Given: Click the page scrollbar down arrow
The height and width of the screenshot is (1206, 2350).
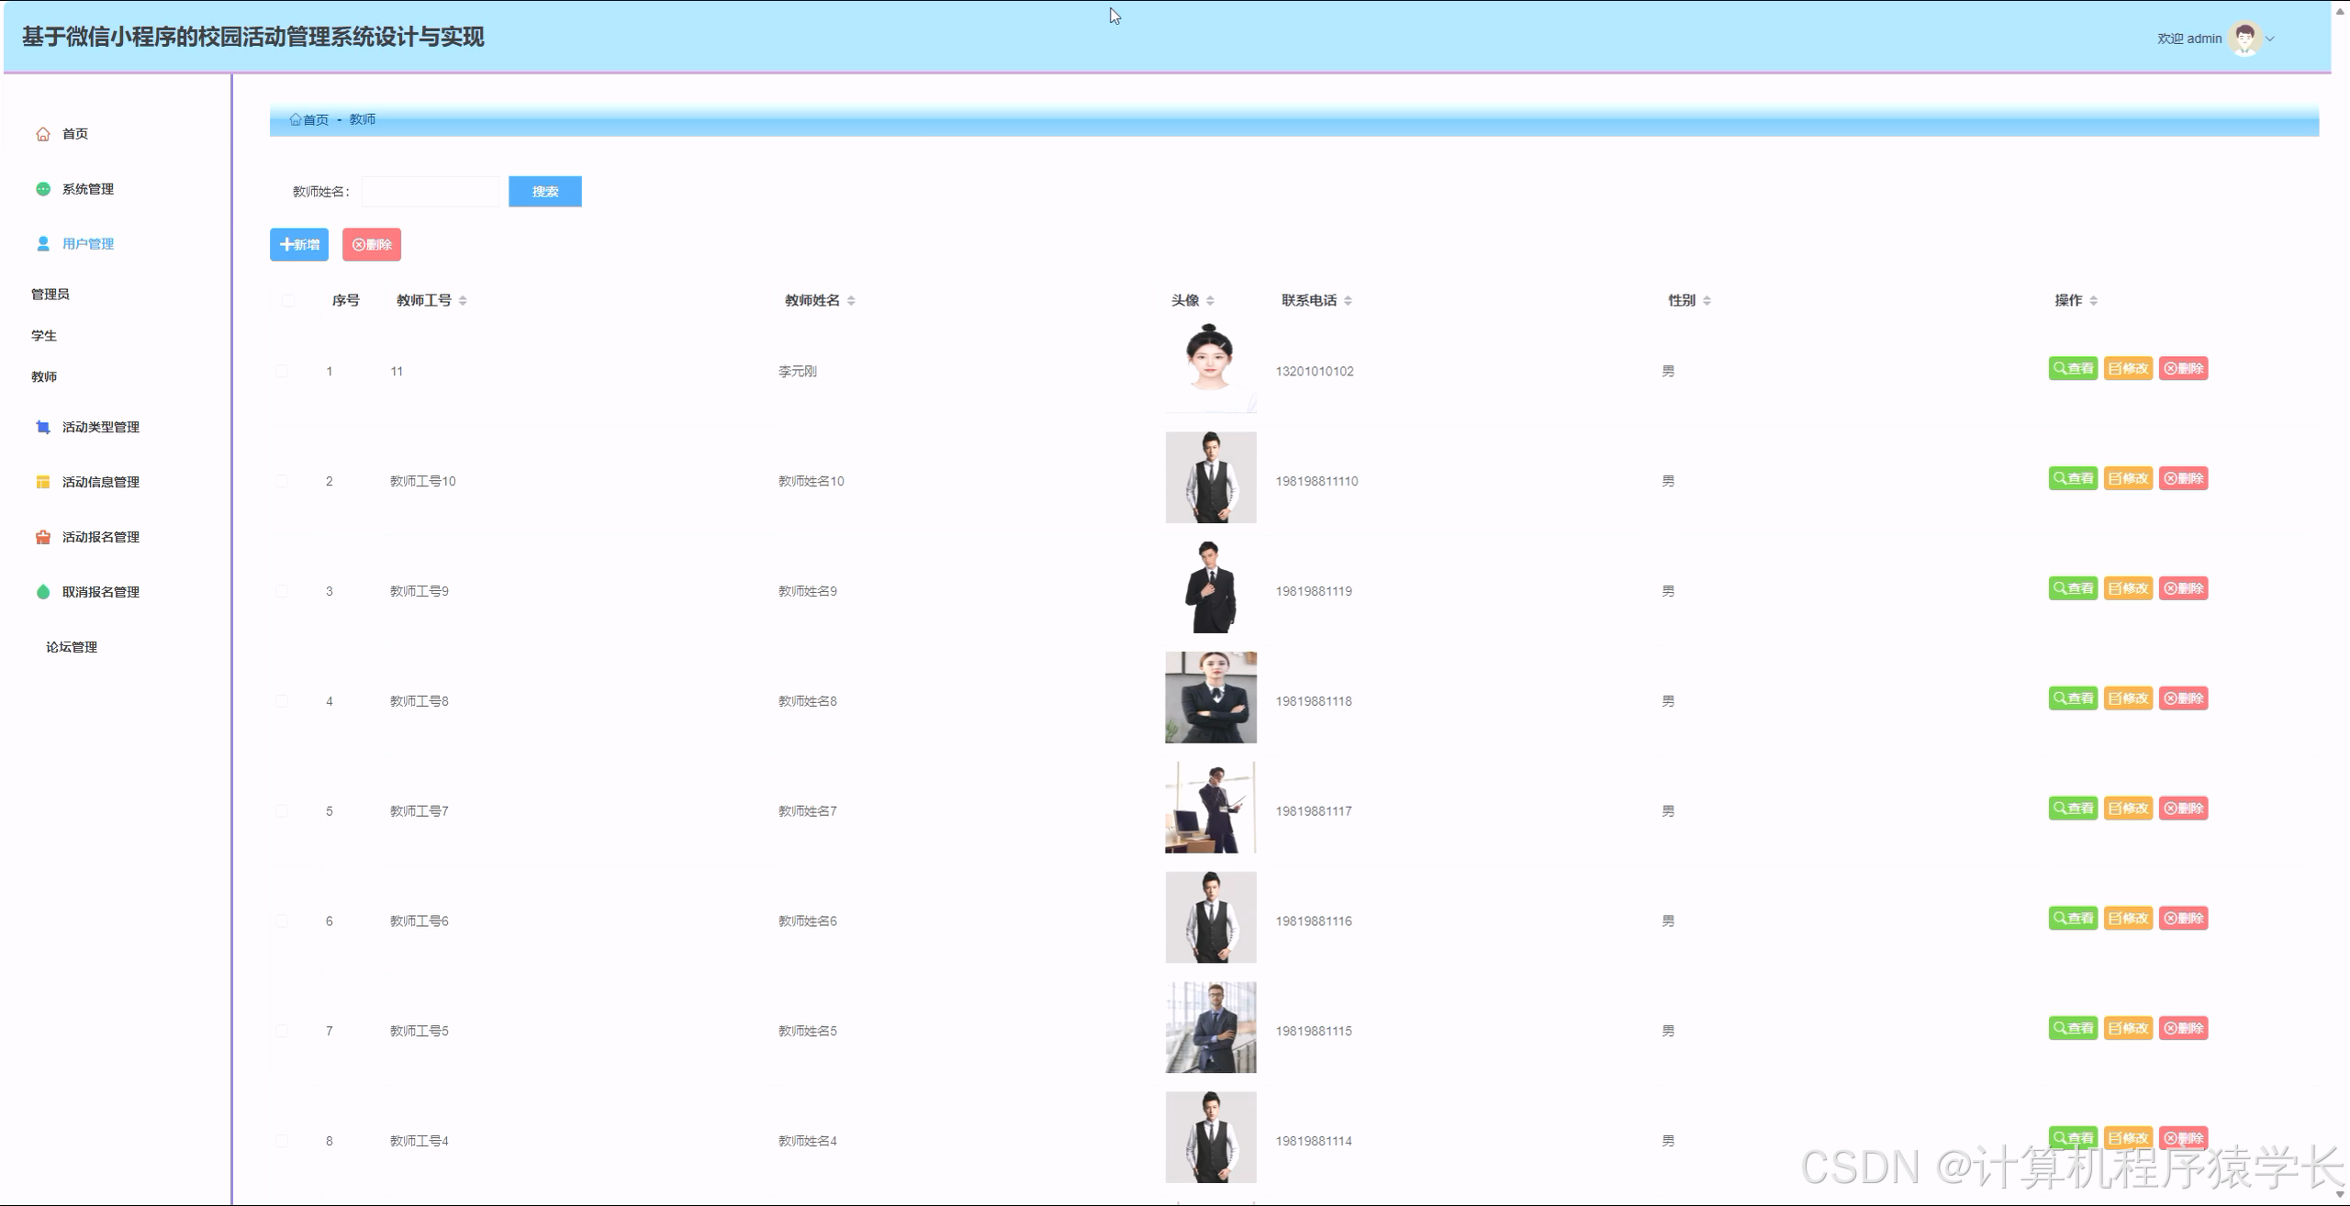Looking at the screenshot, I should pos(2340,1195).
